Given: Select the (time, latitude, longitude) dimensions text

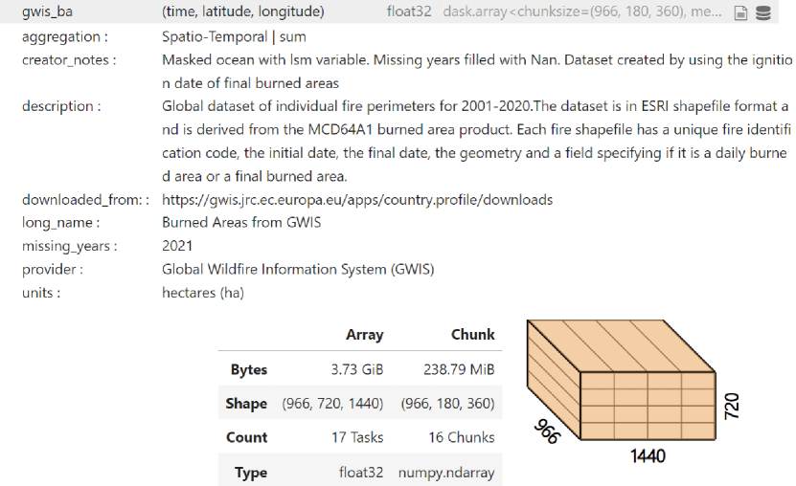Looking at the screenshot, I should coord(243,12).
